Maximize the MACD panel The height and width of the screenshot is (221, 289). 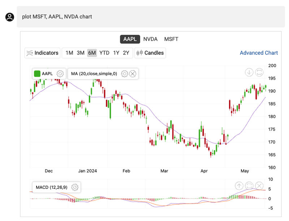pos(249,186)
